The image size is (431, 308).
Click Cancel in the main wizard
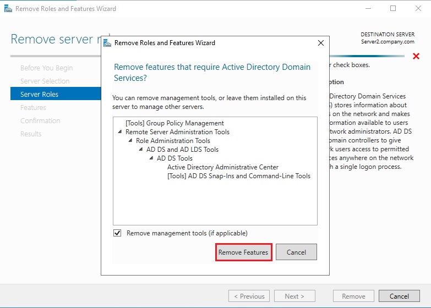(399, 296)
